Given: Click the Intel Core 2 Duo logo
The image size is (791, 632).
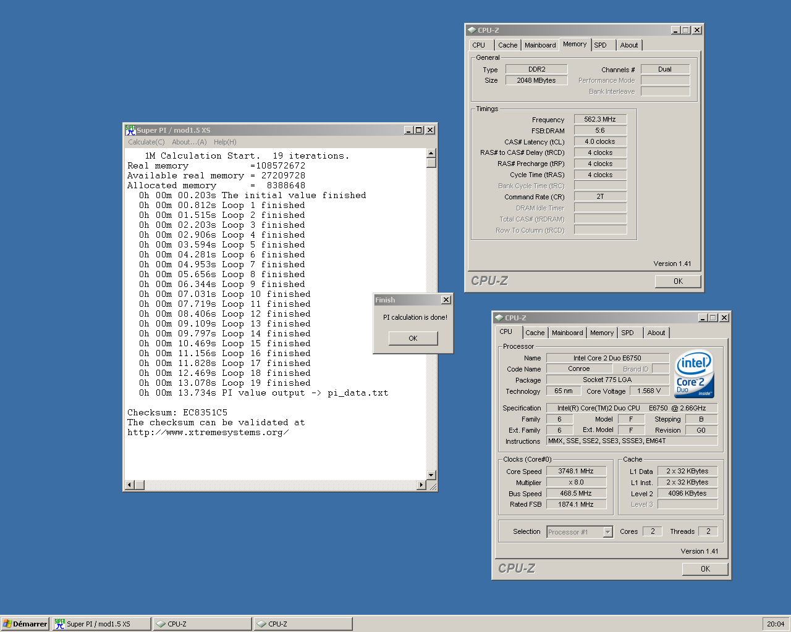Looking at the screenshot, I should (695, 373).
